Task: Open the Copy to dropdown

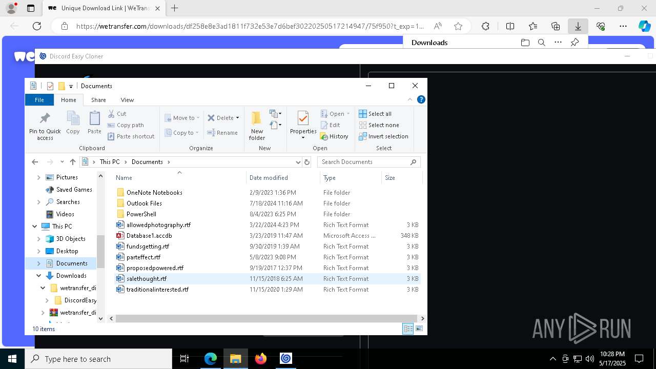Action: click(181, 133)
